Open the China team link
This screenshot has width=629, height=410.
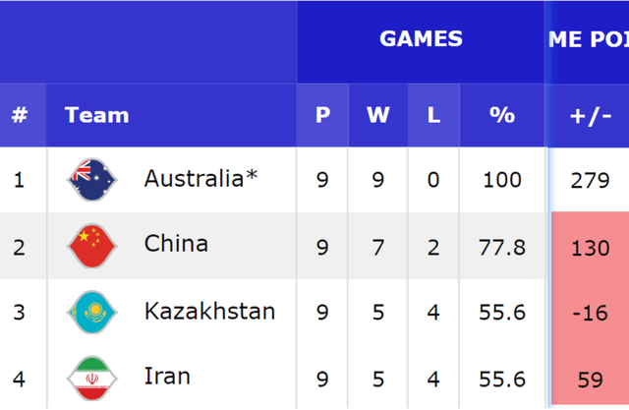[x=176, y=244]
